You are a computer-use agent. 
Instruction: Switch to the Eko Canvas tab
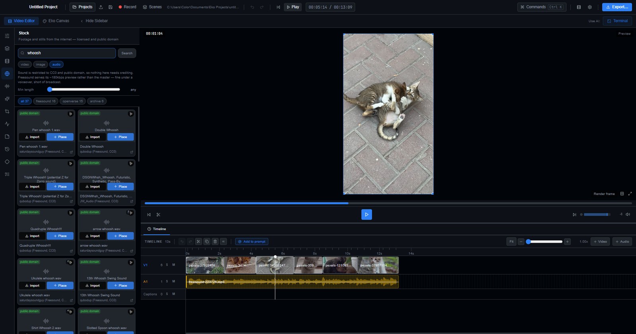pyautogui.click(x=56, y=21)
